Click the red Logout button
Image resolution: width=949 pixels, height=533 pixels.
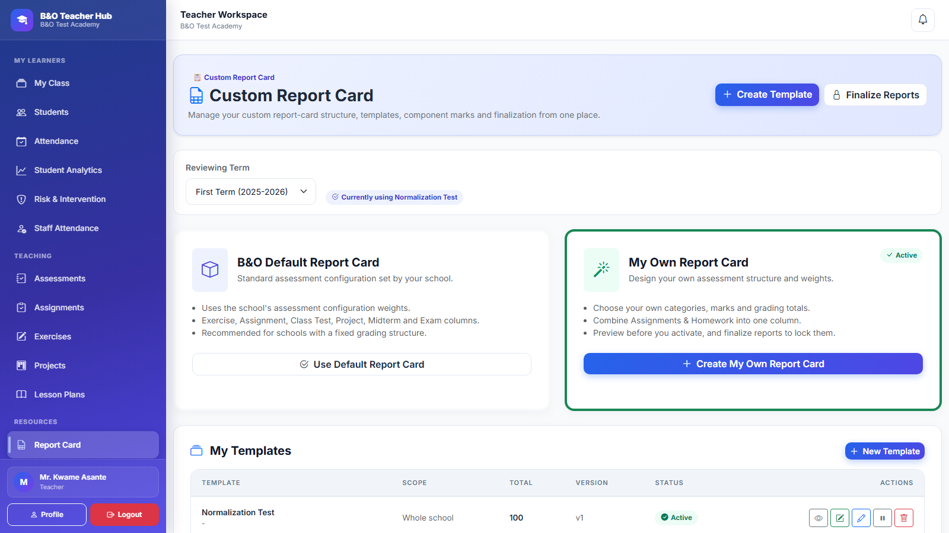click(125, 515)
